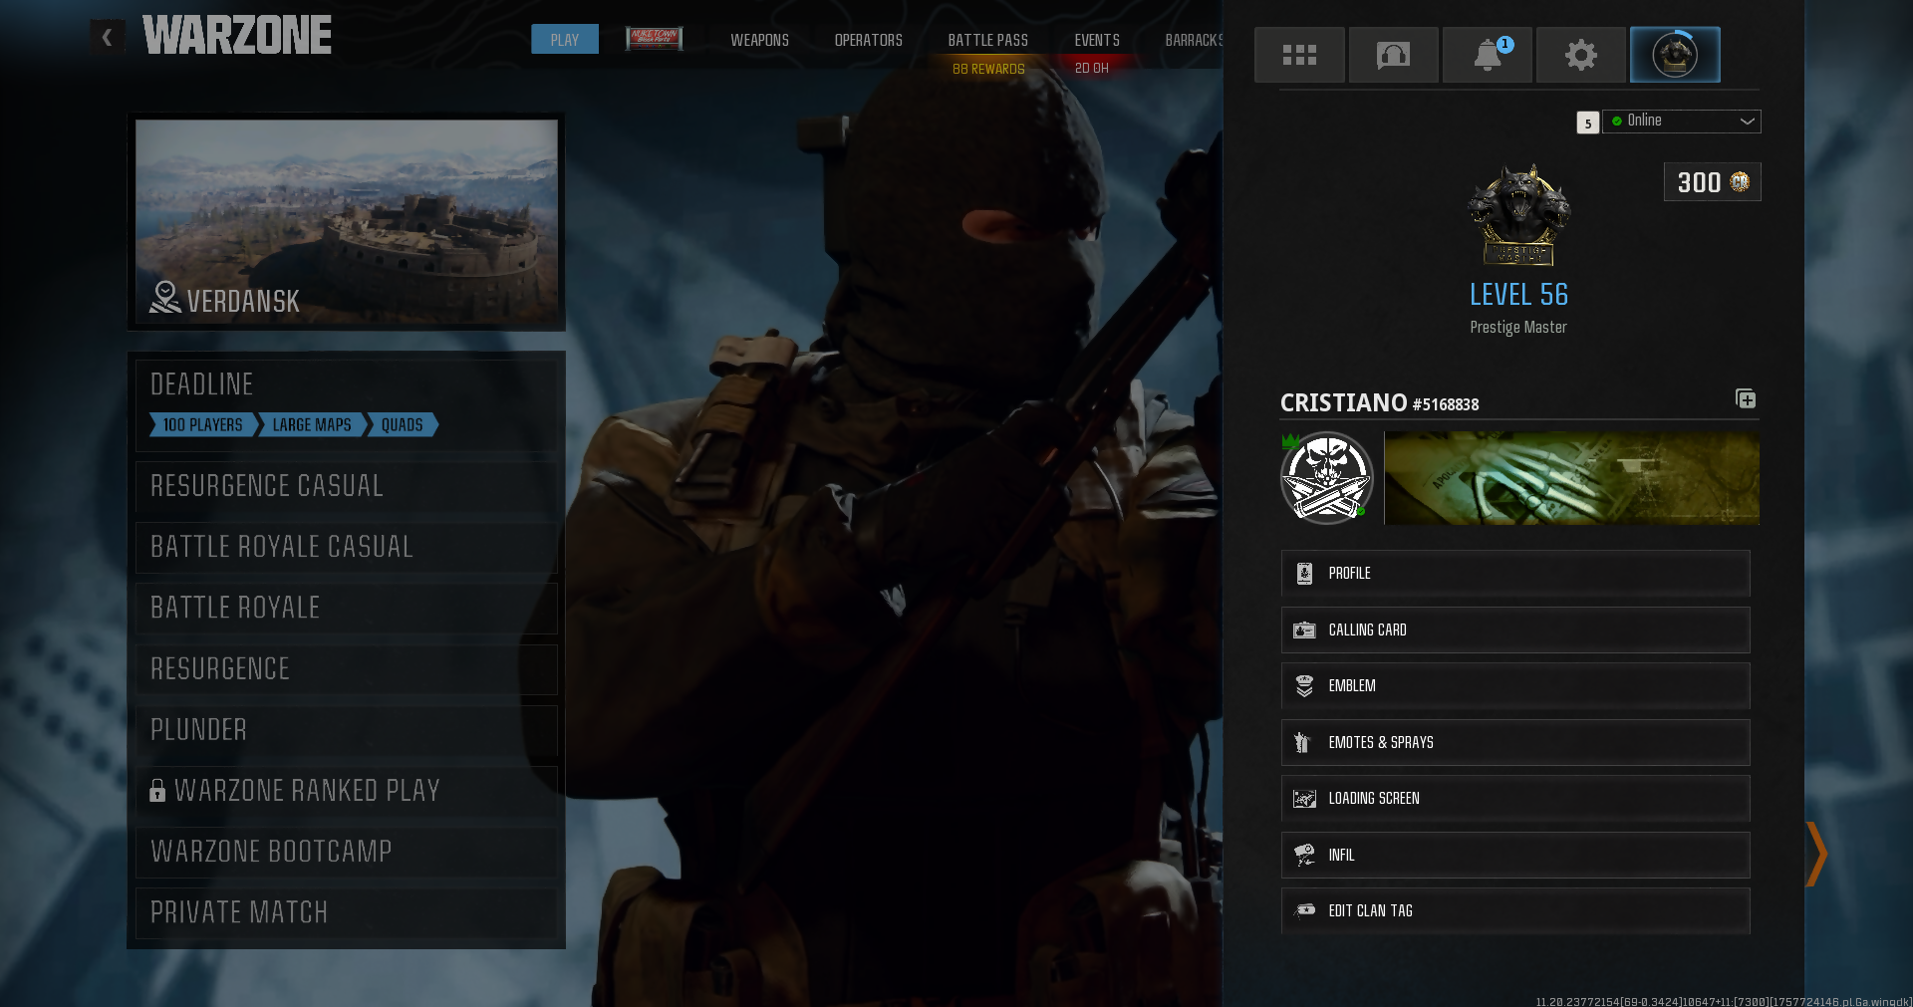This screenshot has width=1913, height=1007.
Task: Click the skull emblem avatar
Action: point(1326,478)
